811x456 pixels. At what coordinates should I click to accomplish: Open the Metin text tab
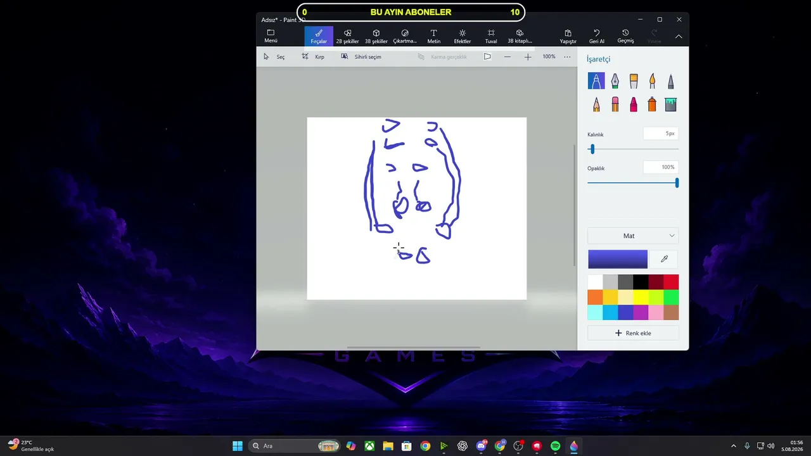(x=434, y=36)
